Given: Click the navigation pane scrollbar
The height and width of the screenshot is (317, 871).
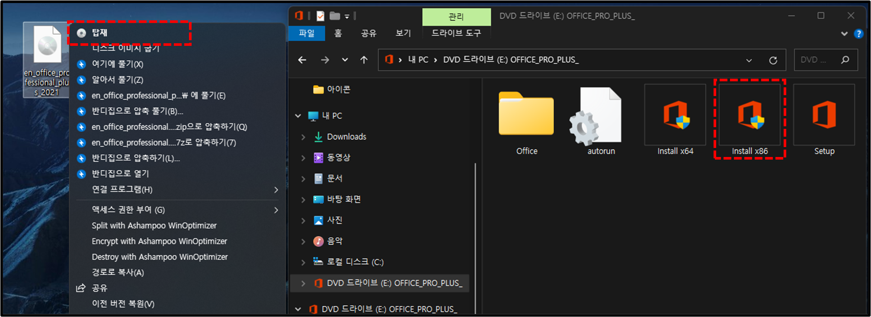Looking at the screenshot, I should pos(475,238).
